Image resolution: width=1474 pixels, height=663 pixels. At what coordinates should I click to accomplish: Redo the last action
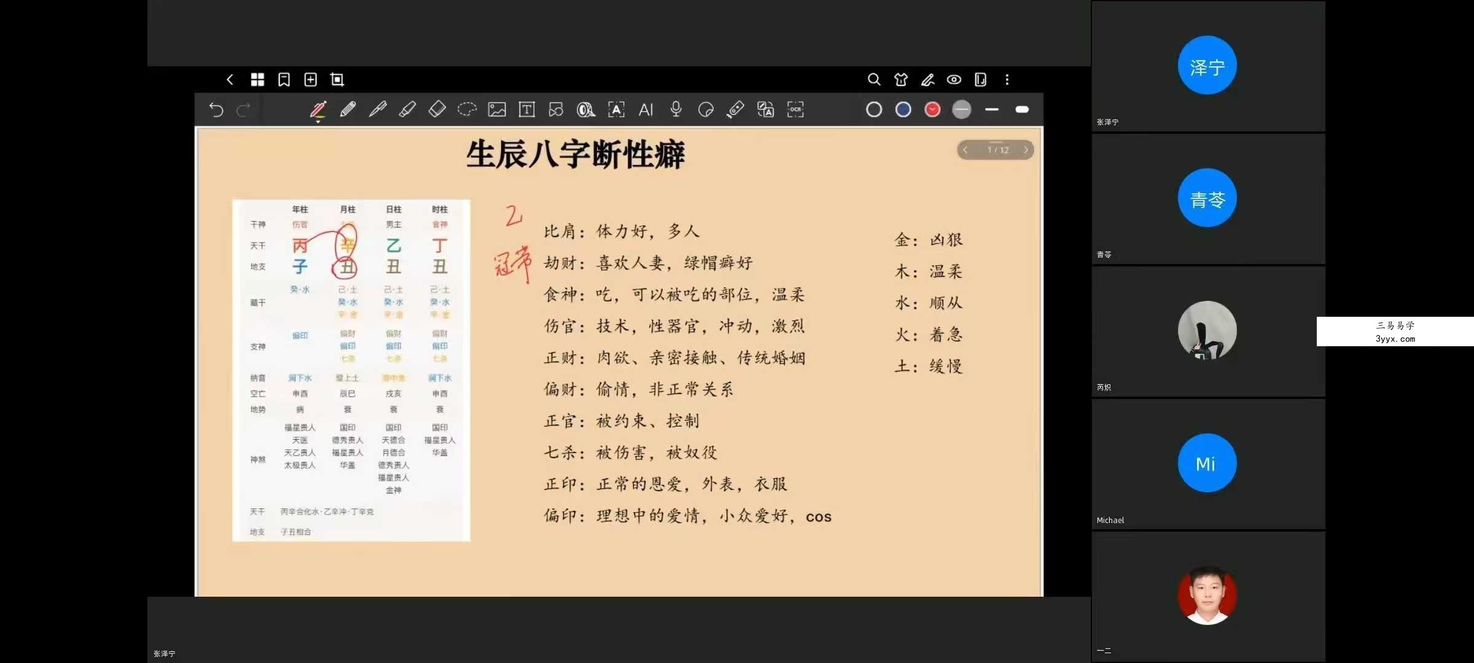[244, 110]
